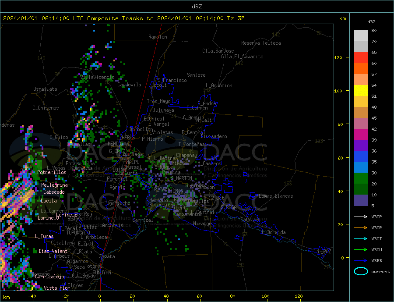Click the TUPUNGATO city label

(x=78, y=233)
